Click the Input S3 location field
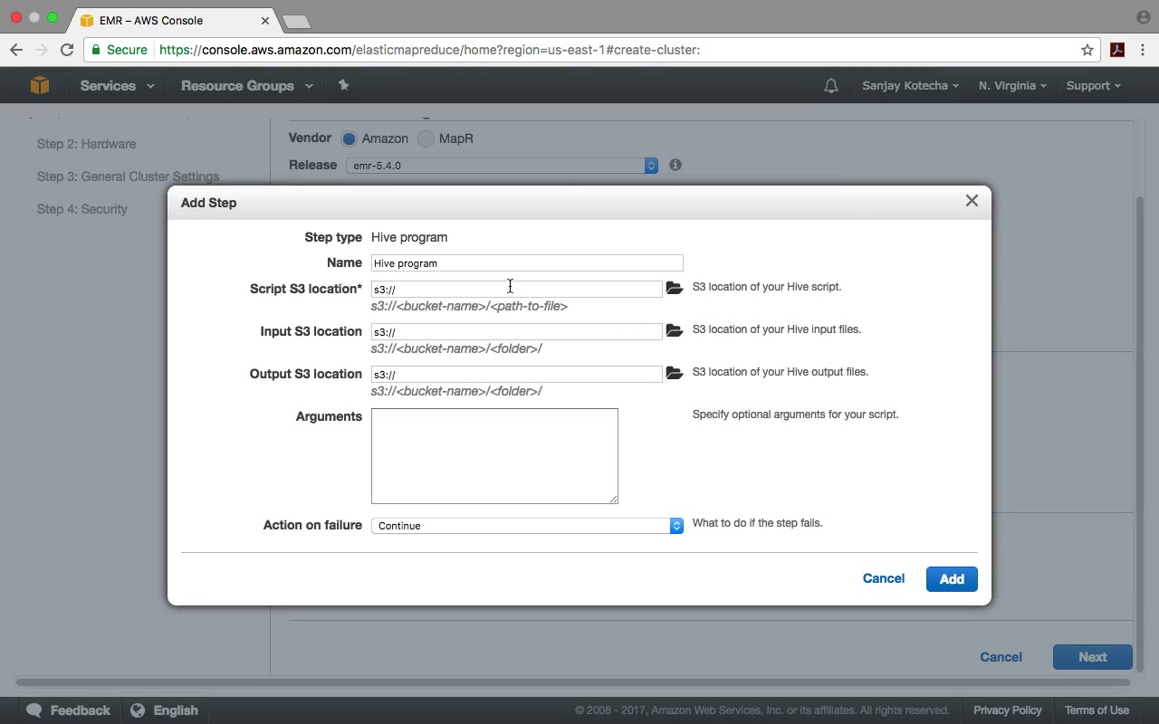The height and width of the screenshot is (724, 1159). pyautogui.click(x=517, y=331)
